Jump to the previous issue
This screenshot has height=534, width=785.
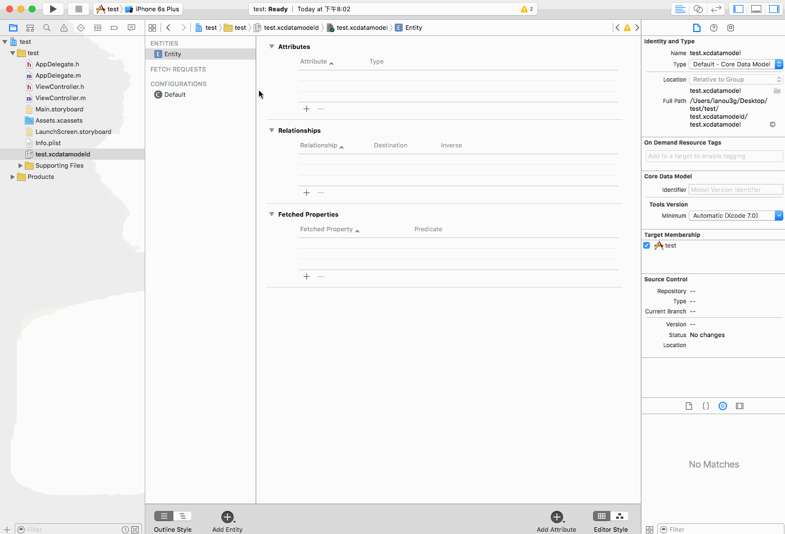tap(617, 28)
